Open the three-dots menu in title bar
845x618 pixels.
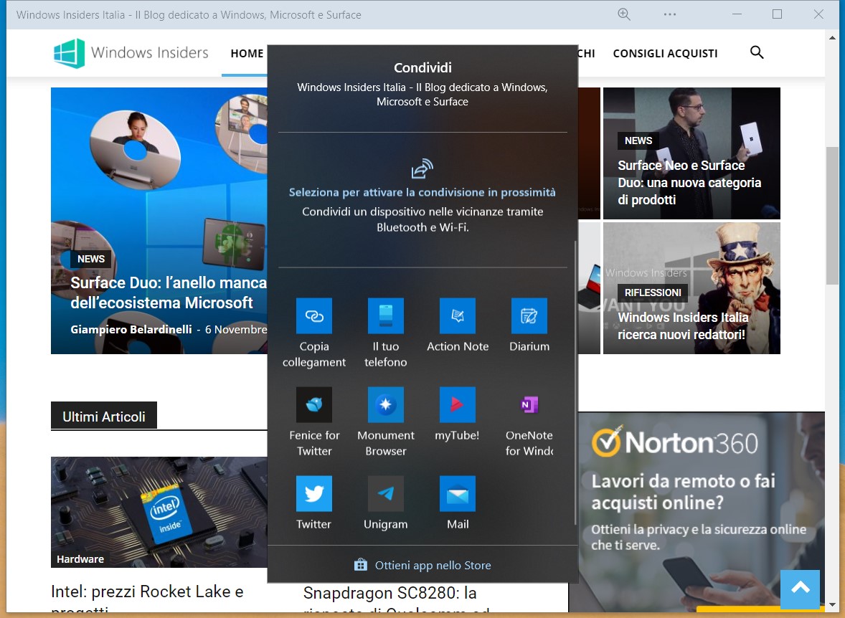670,14
